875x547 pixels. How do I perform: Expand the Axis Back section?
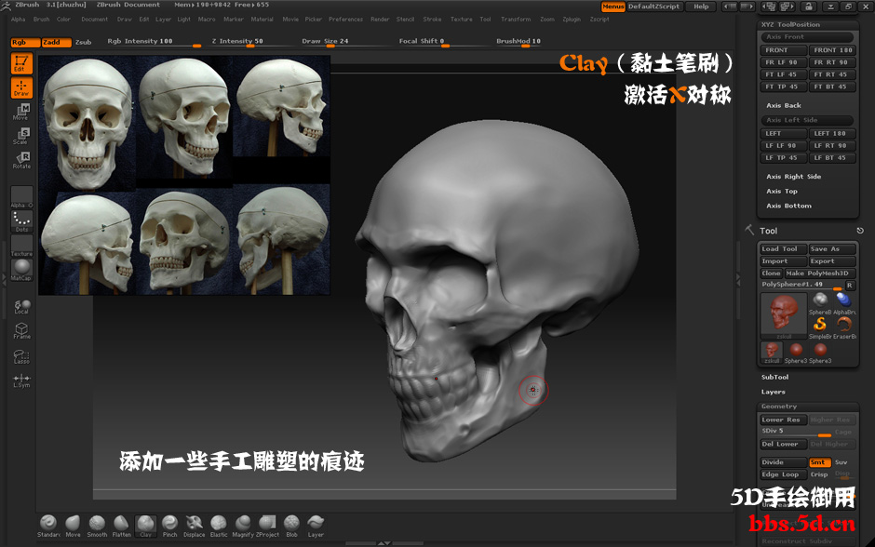point(784,105)
